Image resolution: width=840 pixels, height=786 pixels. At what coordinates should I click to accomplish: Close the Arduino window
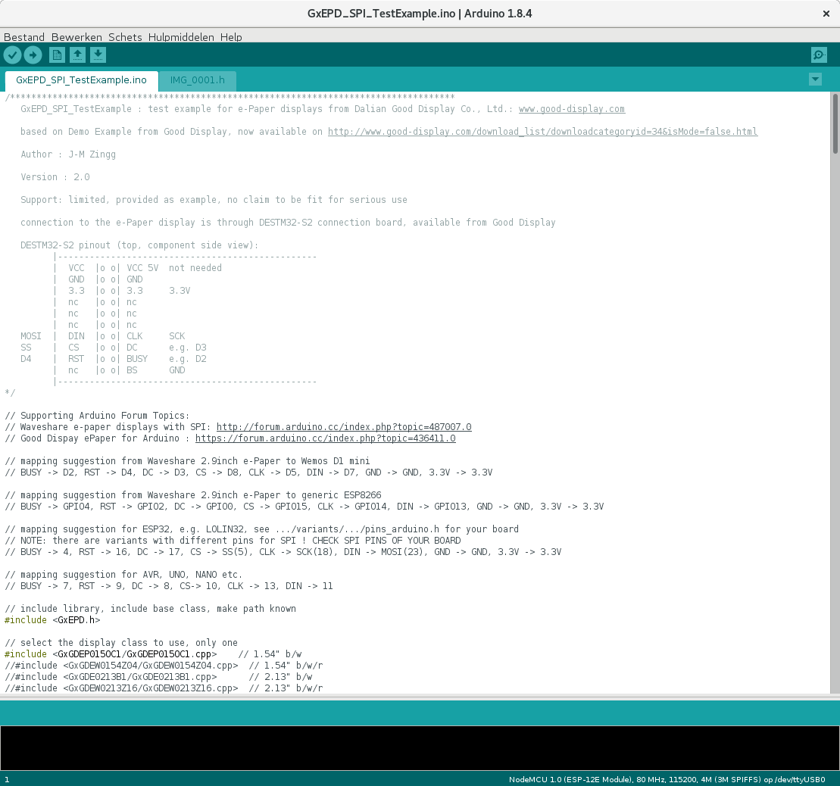point(826,14)
